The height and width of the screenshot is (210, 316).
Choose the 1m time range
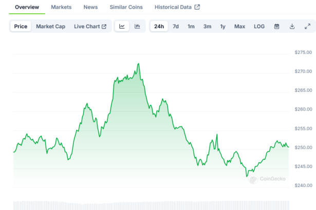(x=191, y=26)
